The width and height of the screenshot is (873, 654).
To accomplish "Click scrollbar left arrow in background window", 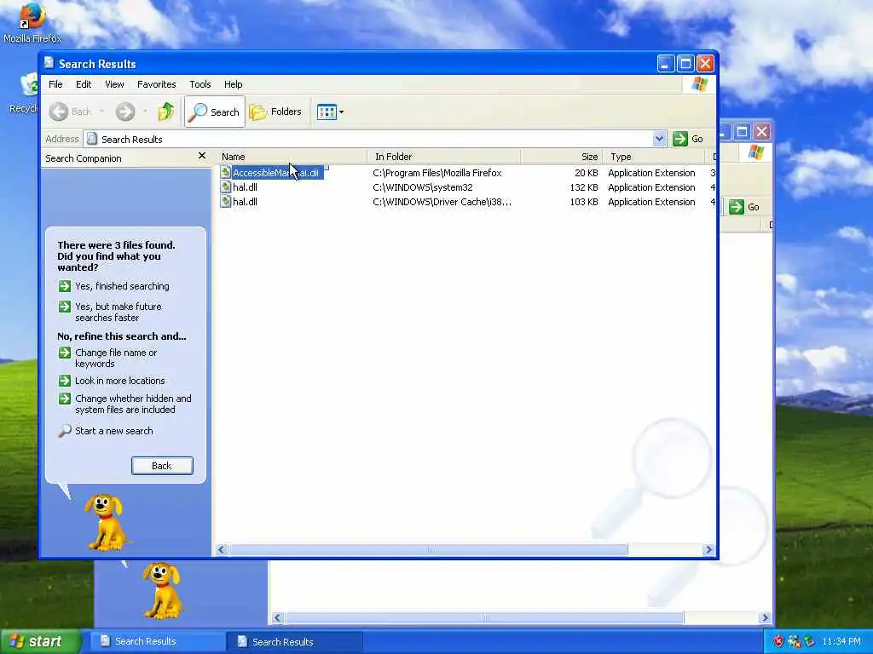I will coord(277,618).
